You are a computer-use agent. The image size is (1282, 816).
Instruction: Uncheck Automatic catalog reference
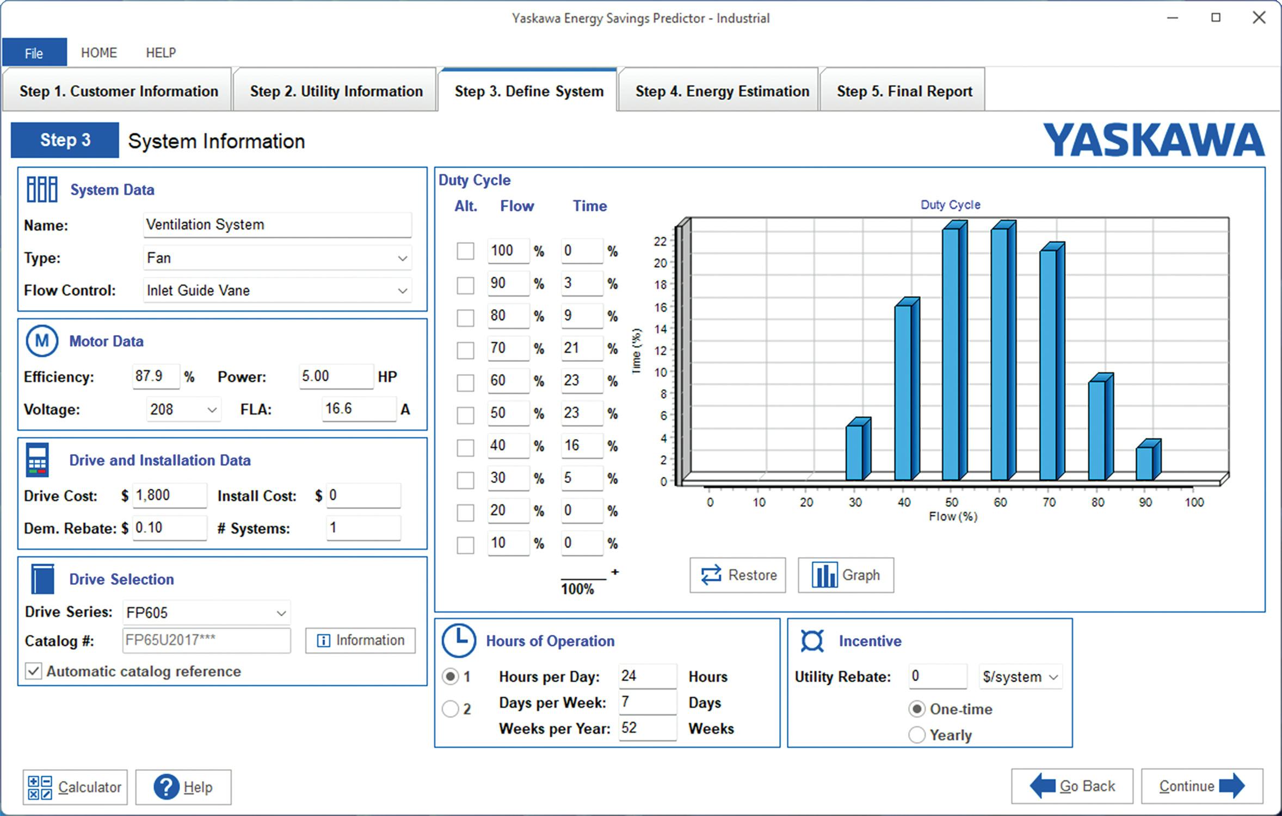tap(34, 671)
